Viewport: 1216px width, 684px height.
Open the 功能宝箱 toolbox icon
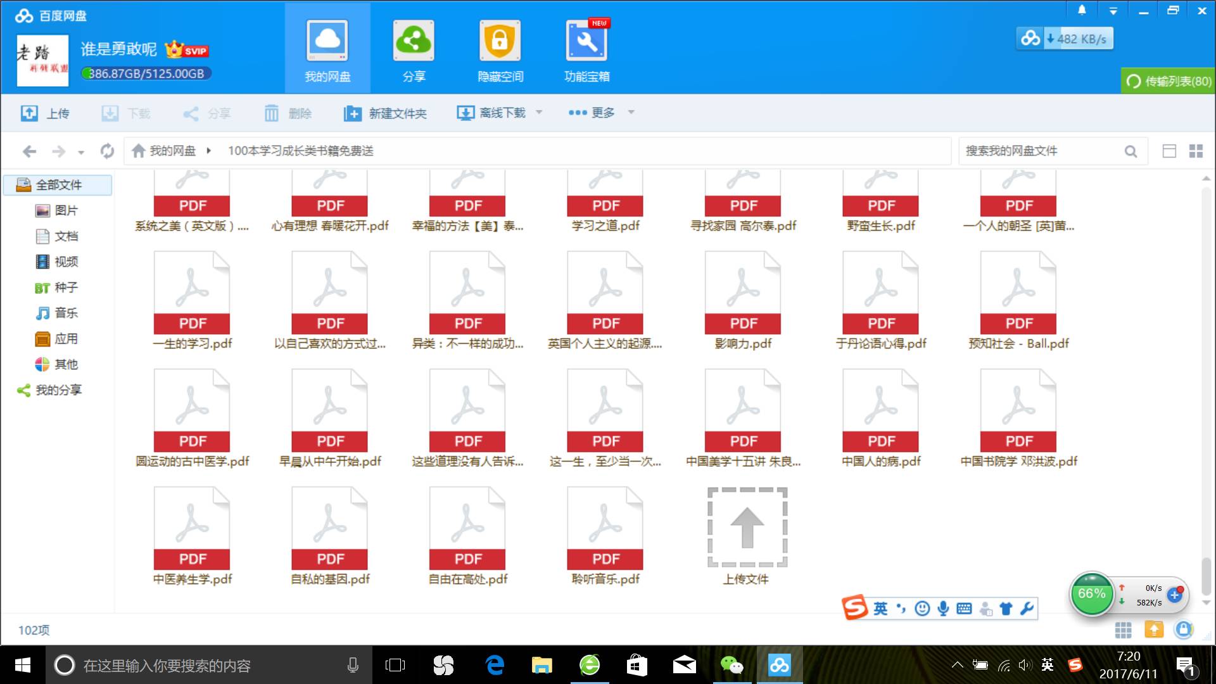pyautogui.click(x=586, y=41)
